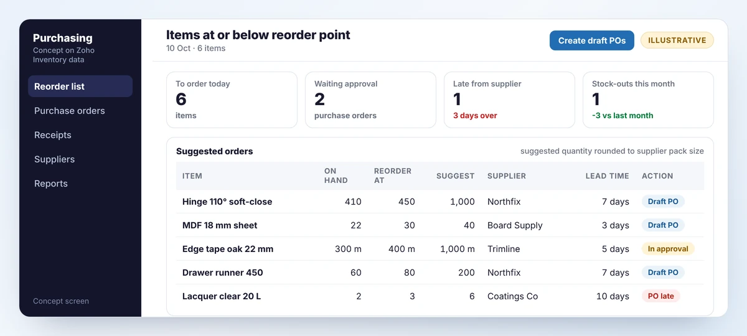Viewport: 747px width, 336px height.
Task: Click the SUPPLIER column header
Action: click(507, 176)
